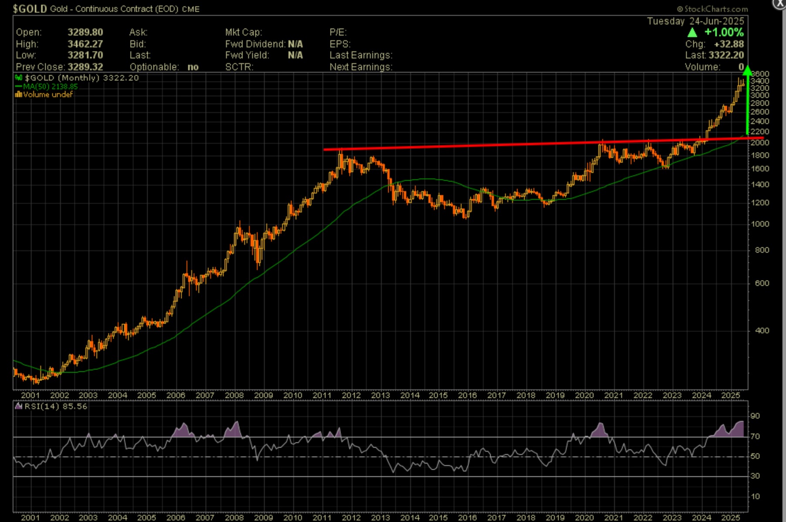Click the "Ask:" label
The image size is (786, 522).
pyautogui.click(x=138, y=32)
